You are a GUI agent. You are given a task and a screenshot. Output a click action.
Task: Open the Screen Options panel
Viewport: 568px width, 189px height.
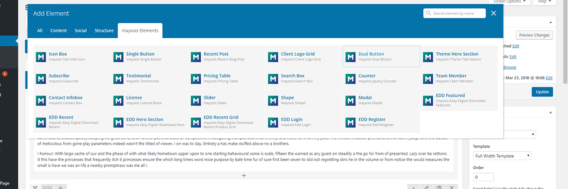509,2
